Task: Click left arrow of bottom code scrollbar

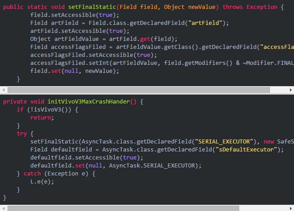Action: 4,208
